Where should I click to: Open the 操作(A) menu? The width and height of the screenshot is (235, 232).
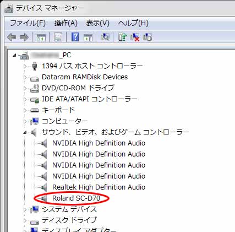pos(66,23)
